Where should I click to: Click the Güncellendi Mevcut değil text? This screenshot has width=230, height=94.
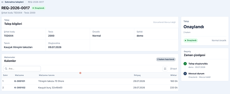coord(164,22)
